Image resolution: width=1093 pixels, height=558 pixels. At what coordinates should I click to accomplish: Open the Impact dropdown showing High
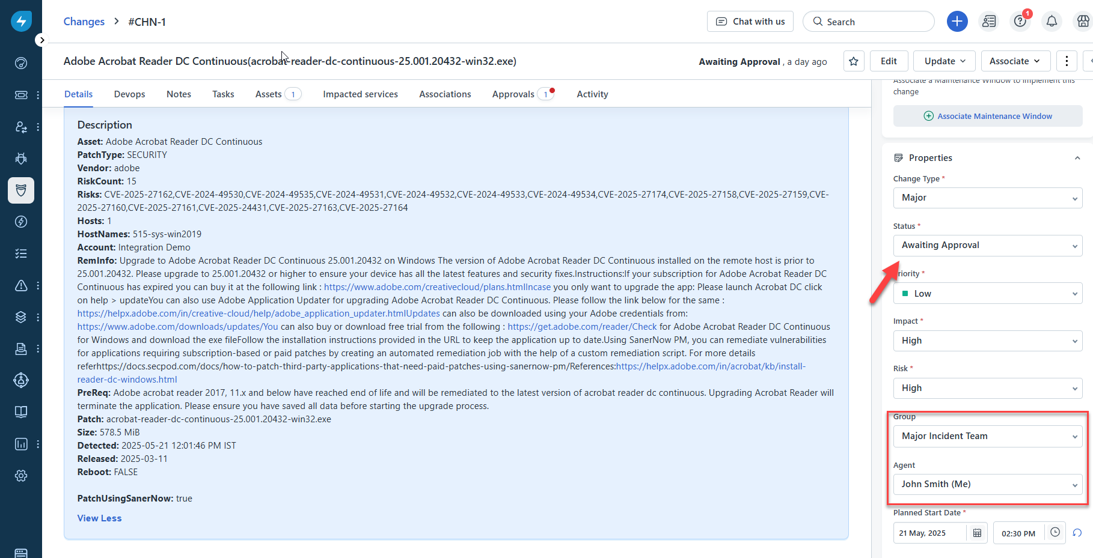[988, 341]
